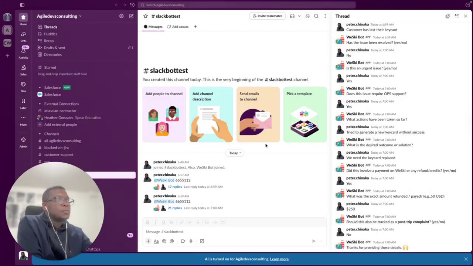This screenshot has height=266, width=473.
Task: Open DMs in the left rail
Action: pos(23,36)
